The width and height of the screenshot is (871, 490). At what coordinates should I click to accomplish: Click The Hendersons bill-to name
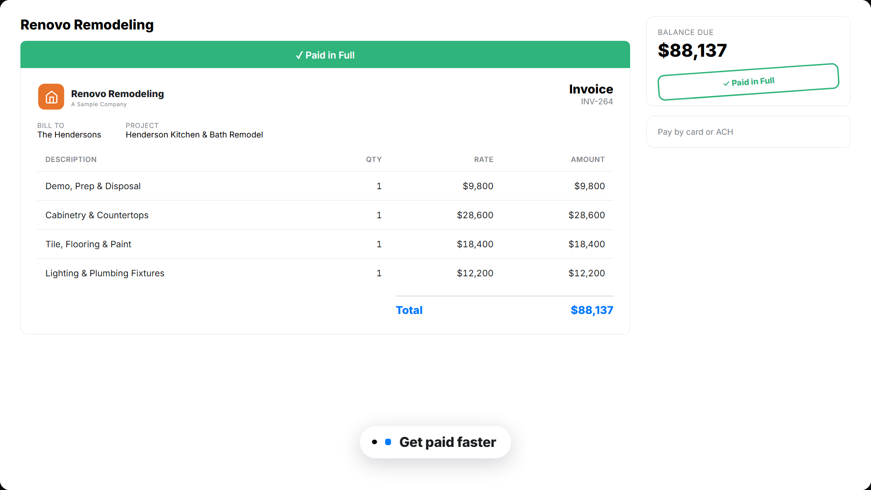(x=69, y=135)
